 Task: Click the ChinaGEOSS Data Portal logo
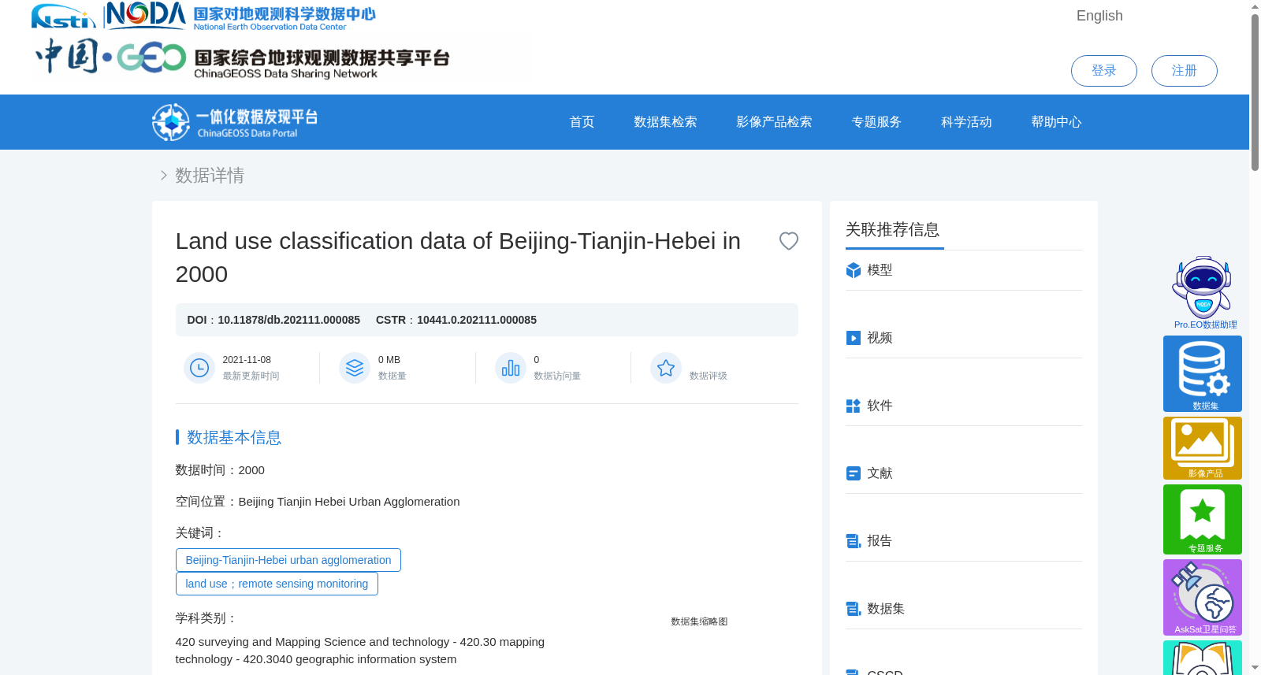click(x=235, y=122)
